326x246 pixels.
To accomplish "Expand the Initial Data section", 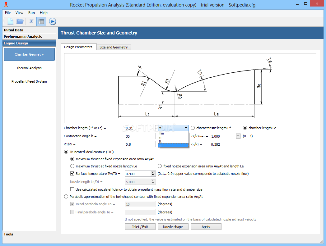I will point(29,30).
